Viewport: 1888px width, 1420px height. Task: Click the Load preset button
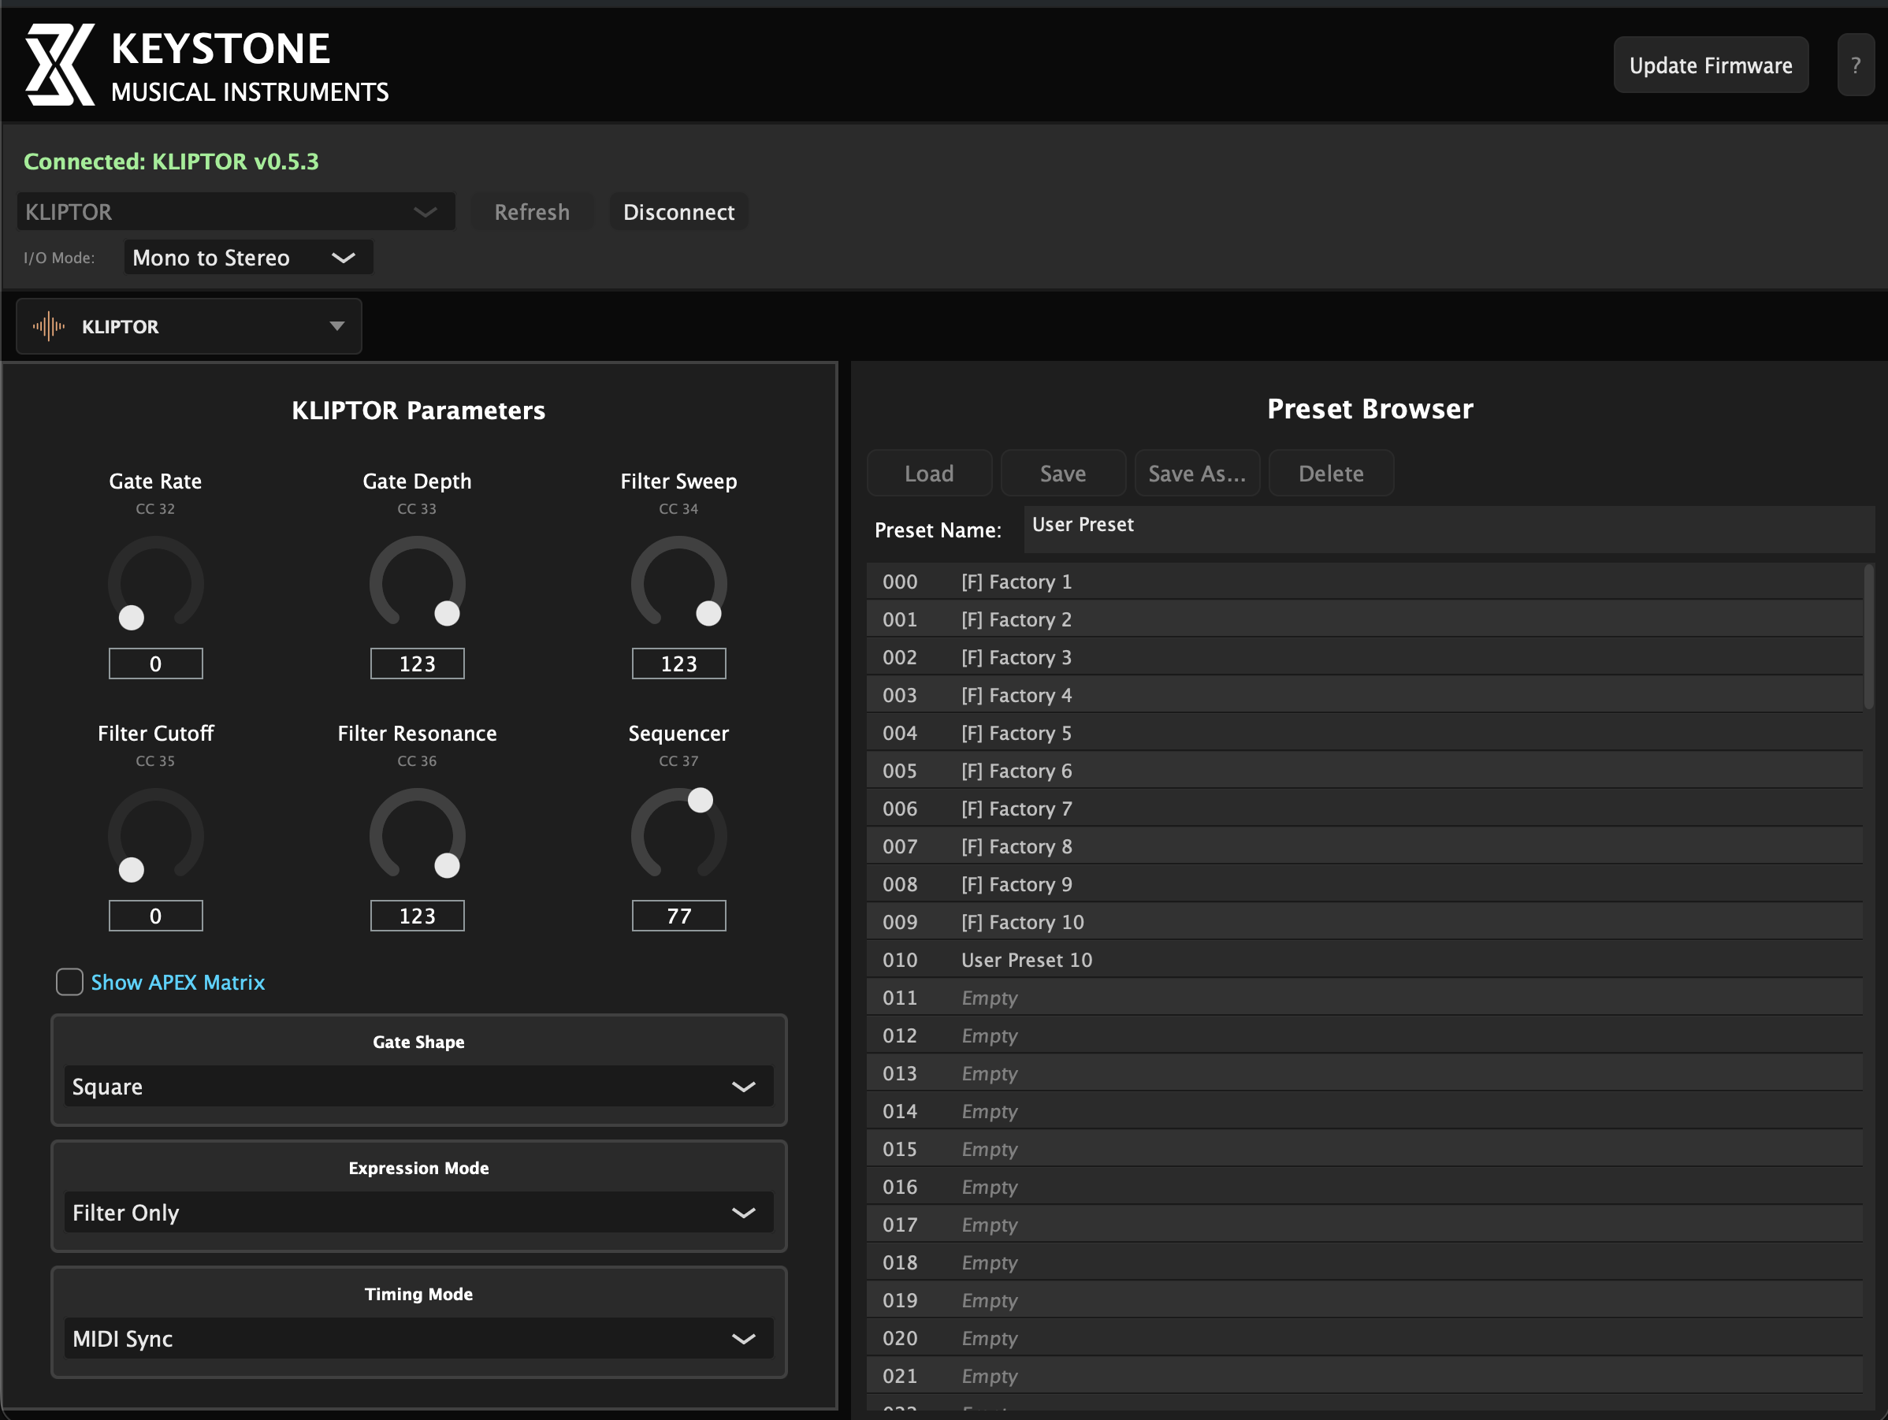(929, 474)
